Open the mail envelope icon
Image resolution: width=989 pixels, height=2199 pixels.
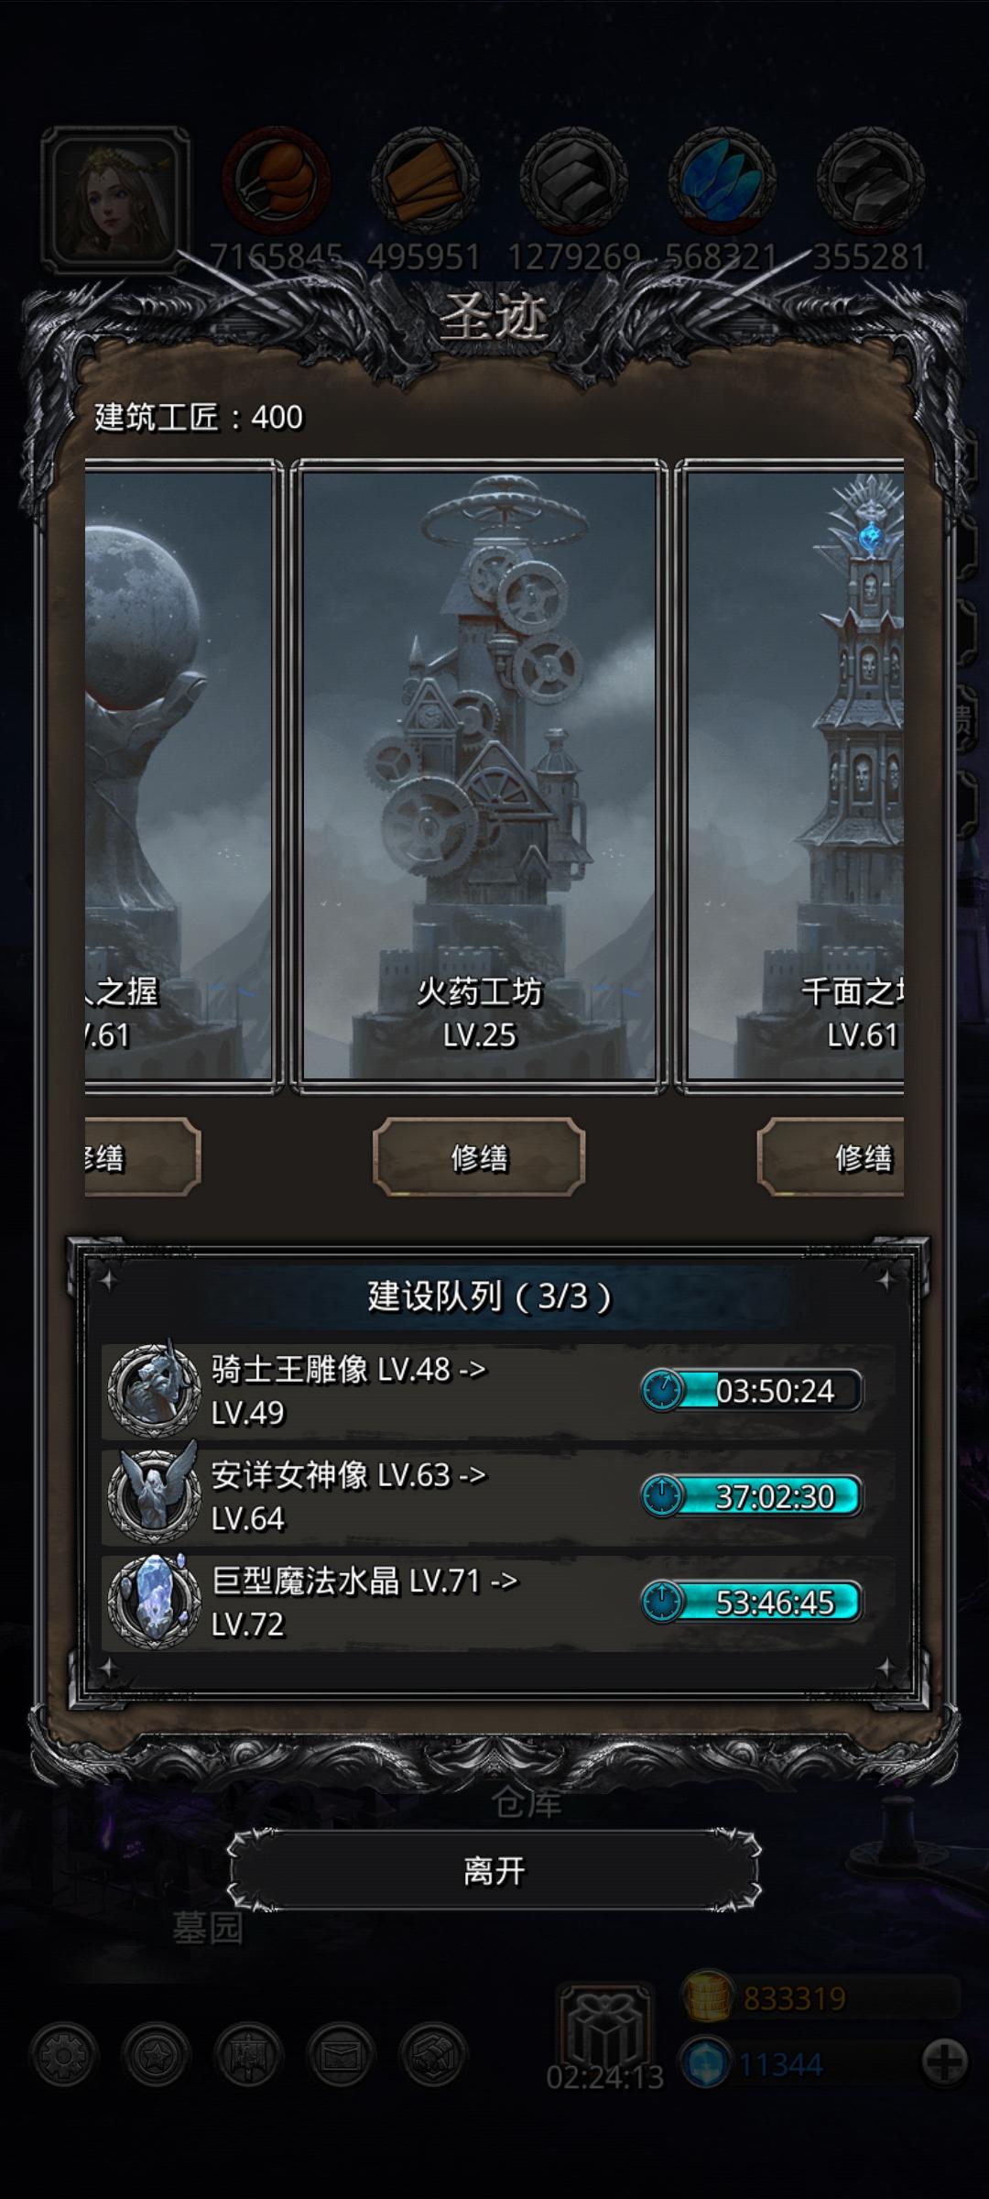(x=341, y=2055)
